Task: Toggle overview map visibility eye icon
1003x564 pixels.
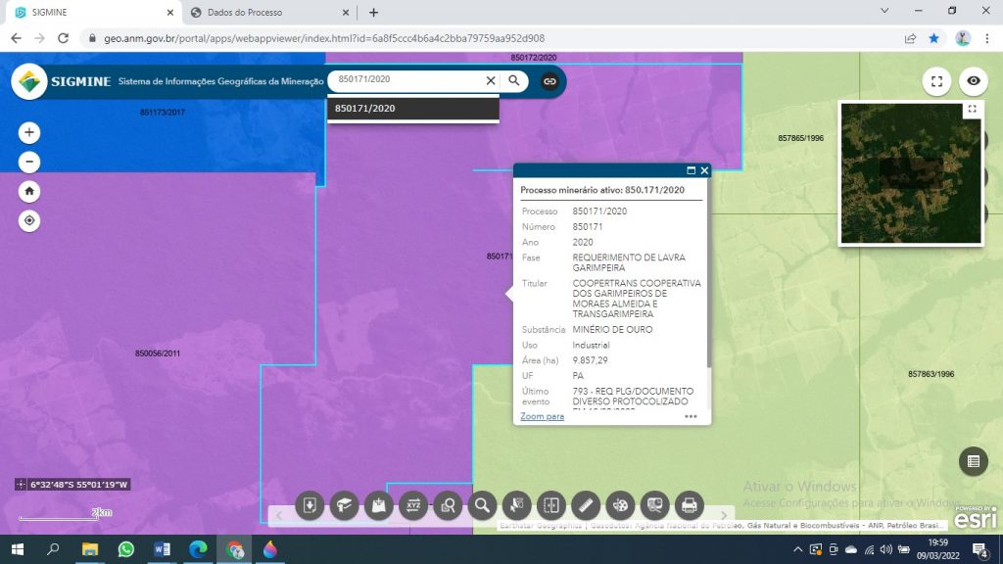Action: [x=973, y=81]
